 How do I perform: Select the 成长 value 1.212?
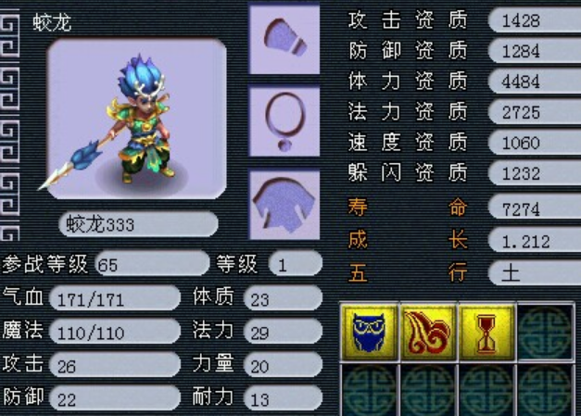click(x=535, y=241)
